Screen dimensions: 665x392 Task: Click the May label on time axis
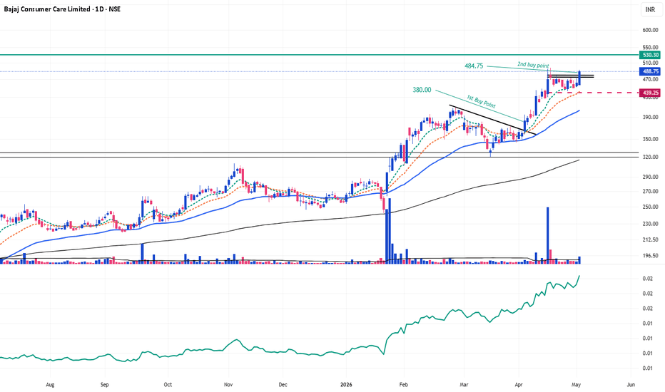coord(576,385)
